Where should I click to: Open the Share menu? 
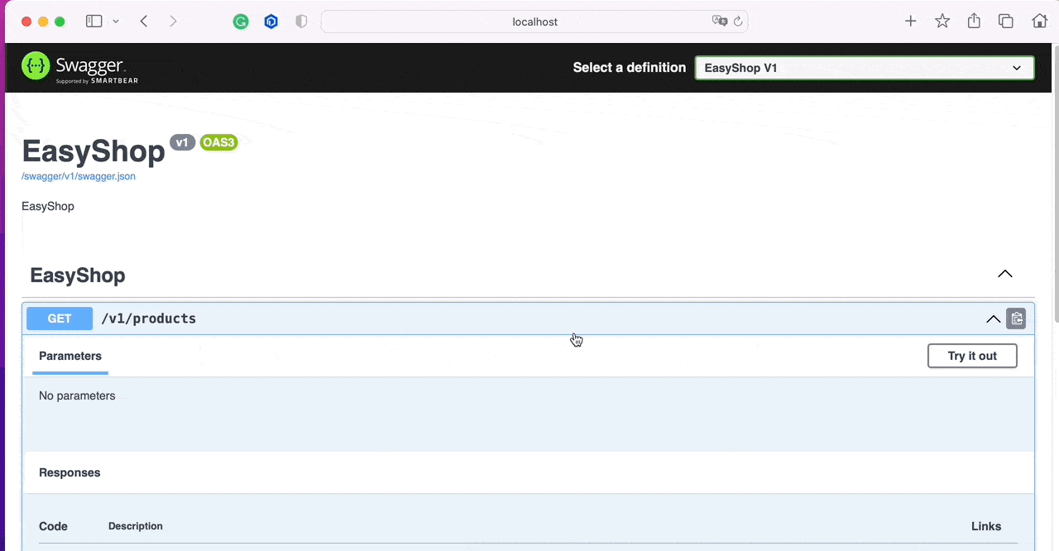(975, 22)
